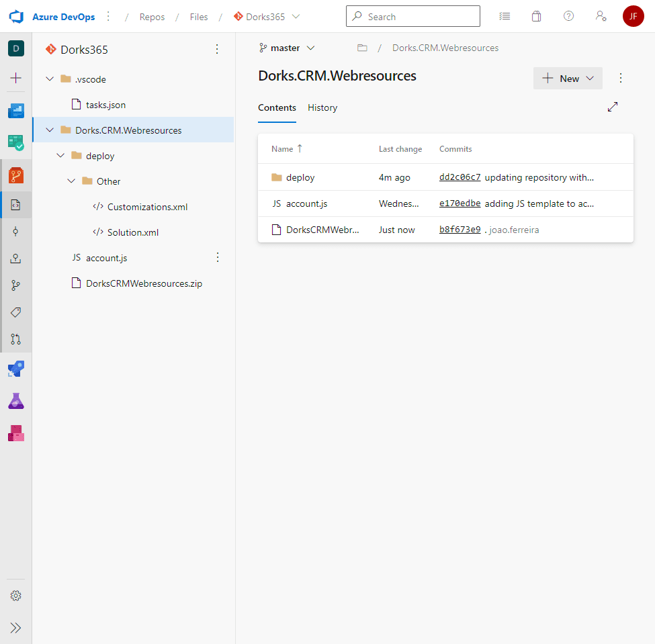
Task: Open more options beside Azure DevOps title
Action: 108,16
